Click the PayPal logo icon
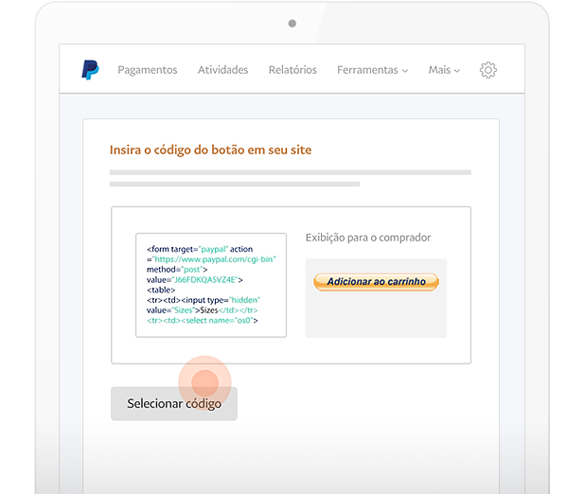The width and height of the screenshot is (585, 494). pos(90,70)
